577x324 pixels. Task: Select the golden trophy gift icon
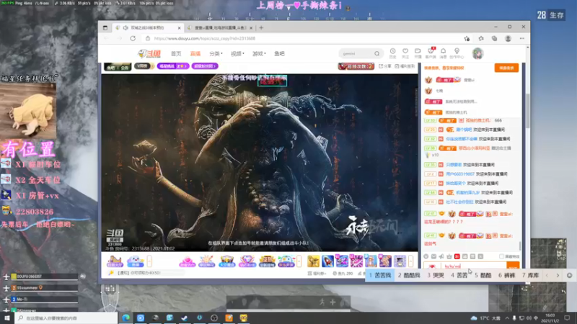click(313, 261)
